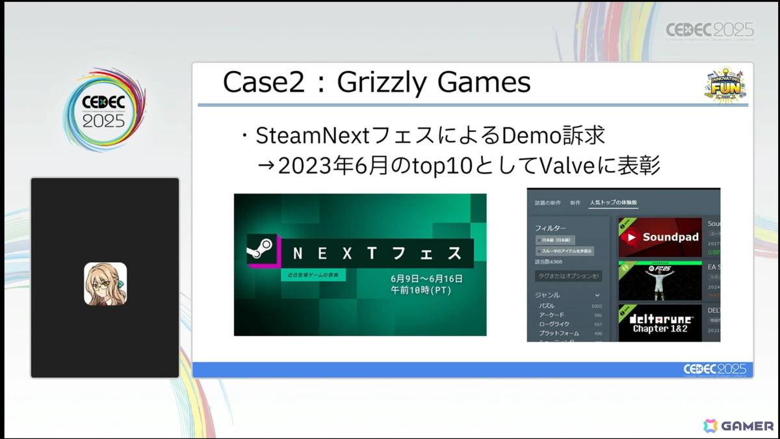This screenshot has height=439, width=780.
Task: Click the 午前10時(PT) time text
Action: (x=421, y=291)
